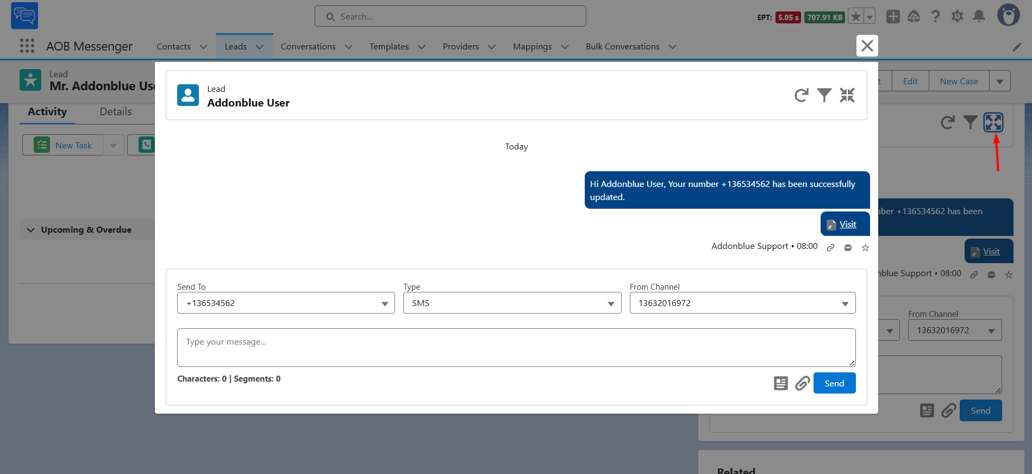Click the expand chat icon behind the modal
Image resolution: width=1032 pixels, height=474 pixels.
point(993,122)
